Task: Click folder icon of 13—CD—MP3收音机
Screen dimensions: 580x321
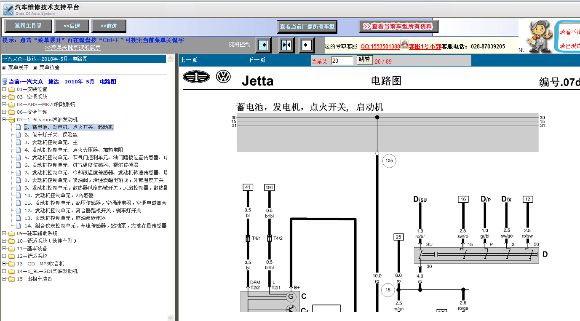Action: pos(11,264)
